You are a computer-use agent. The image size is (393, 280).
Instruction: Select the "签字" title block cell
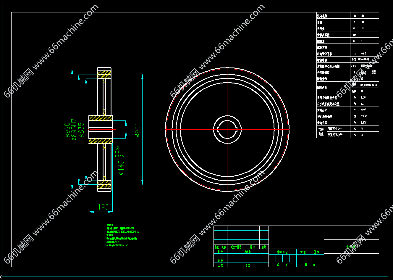[x=252, y=247]
